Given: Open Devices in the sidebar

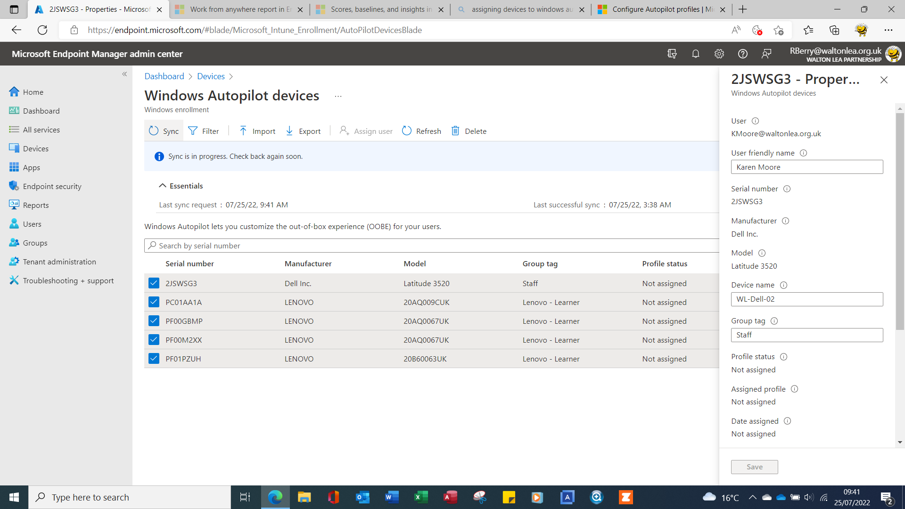Looking at the screenshot, I should (x=35, y=148).
